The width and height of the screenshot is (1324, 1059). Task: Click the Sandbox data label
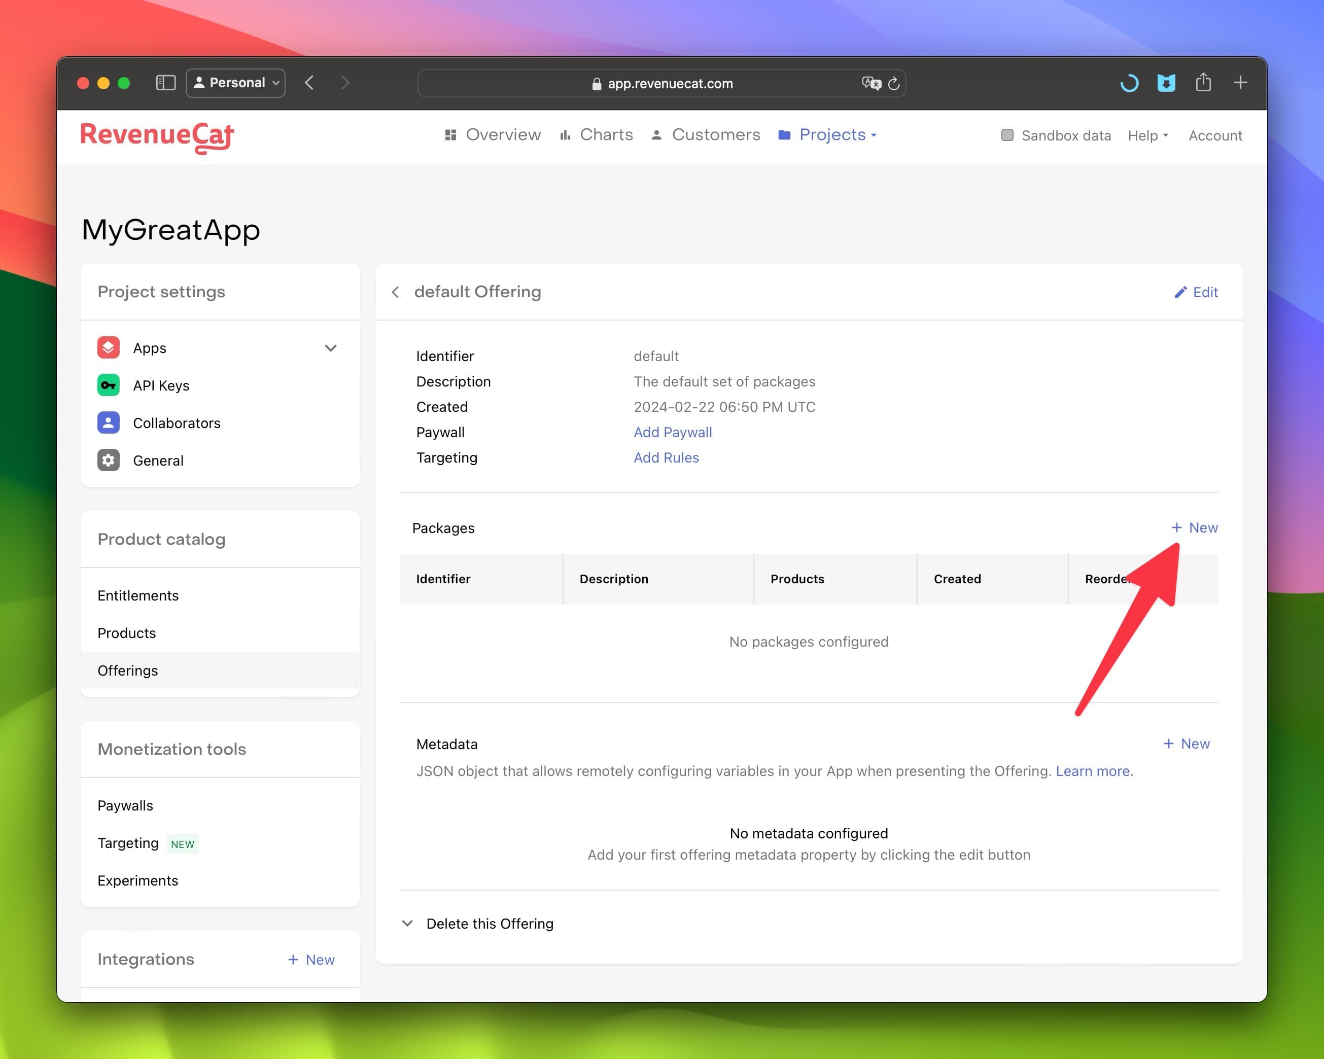1065,135
